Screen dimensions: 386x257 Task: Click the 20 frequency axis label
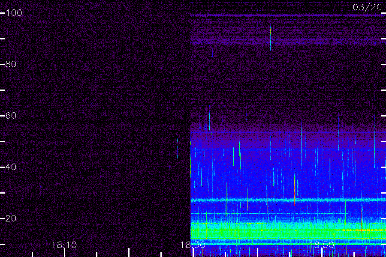[x=11, y=218]
